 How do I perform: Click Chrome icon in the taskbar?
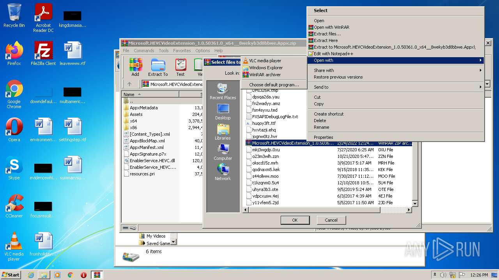pyautogui.click(x=70, y=275)
